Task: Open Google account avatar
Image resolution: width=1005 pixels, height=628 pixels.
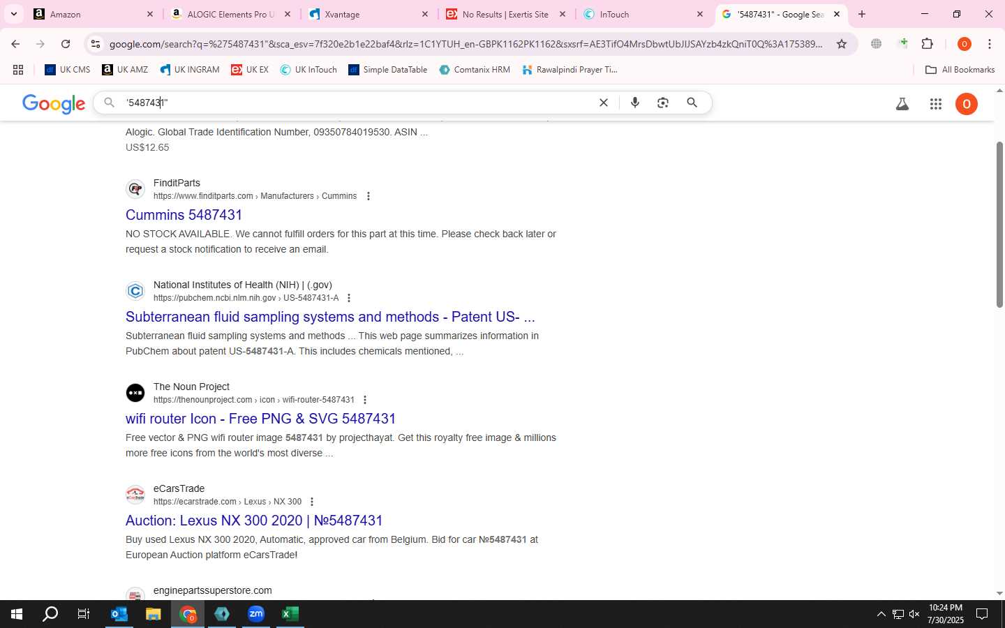Action: pos(967,104)
